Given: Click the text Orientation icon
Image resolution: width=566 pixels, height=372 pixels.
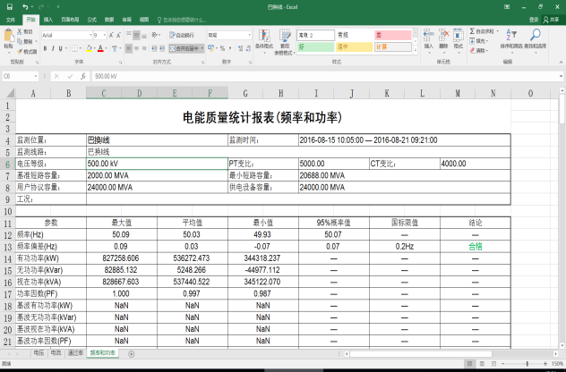Looking at the screenshot, I should click(x=155, y=35).
